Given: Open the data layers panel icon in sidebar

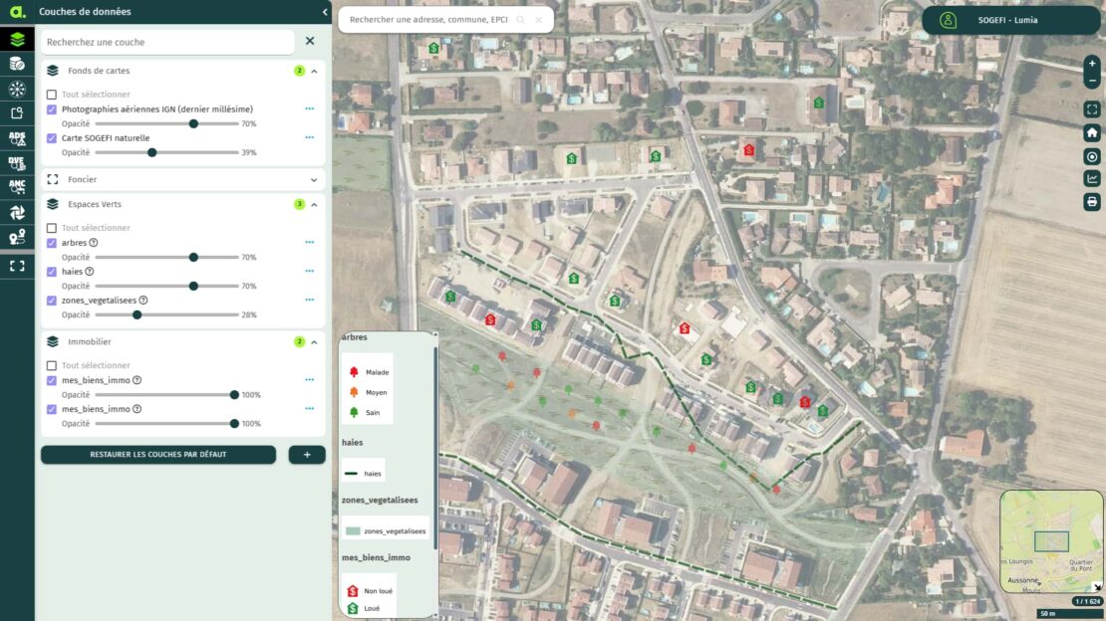Looking at the screenshot, I should [17, 40].
